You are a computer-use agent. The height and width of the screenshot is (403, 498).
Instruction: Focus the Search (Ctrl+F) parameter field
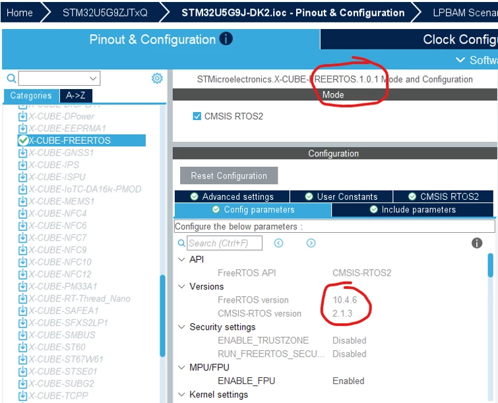[225, 243]
